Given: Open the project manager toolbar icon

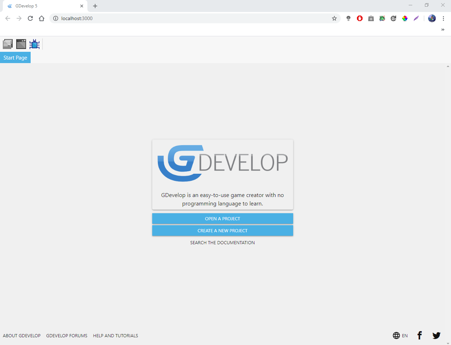Looking at the screenshot, I should coord(8,44).
